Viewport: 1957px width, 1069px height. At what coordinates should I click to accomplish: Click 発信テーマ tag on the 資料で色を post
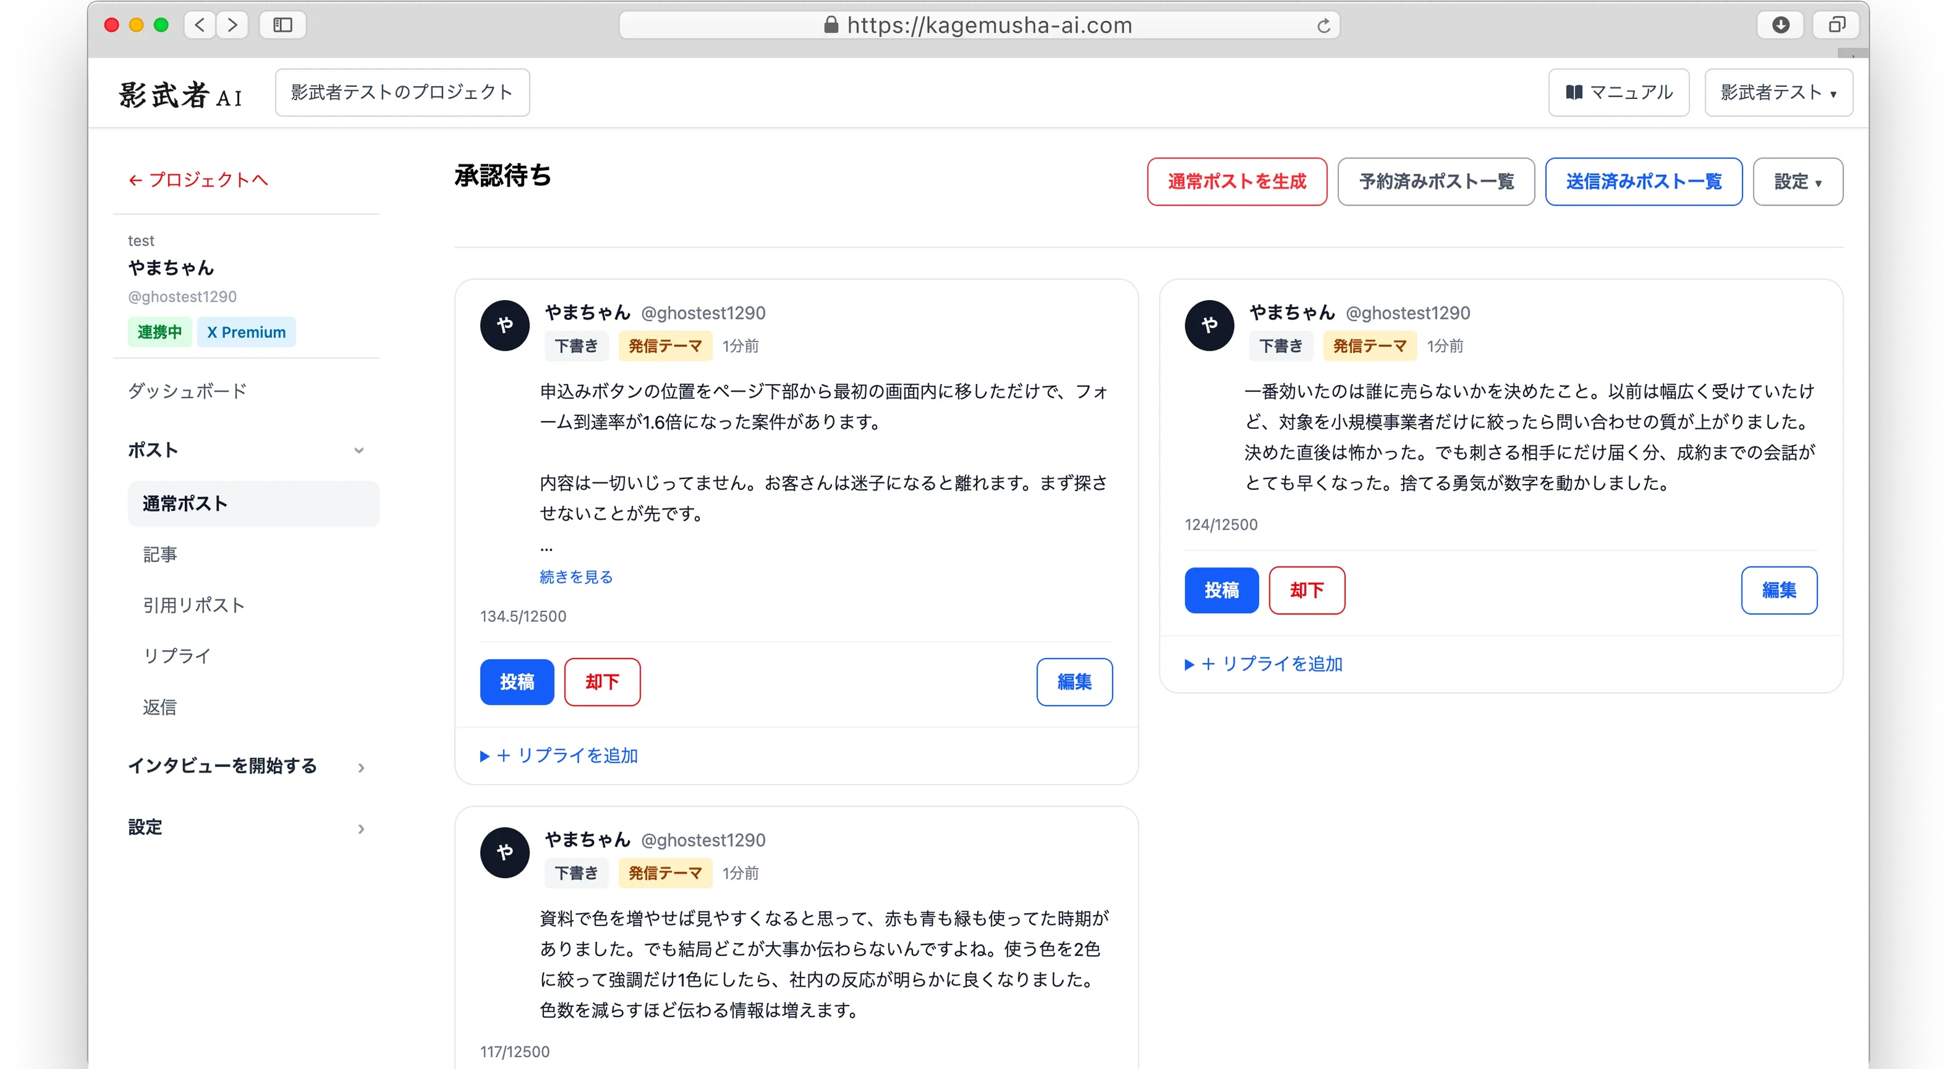[x=664, y=873]
